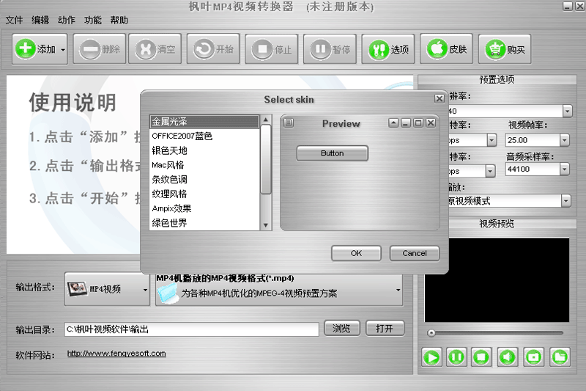This screenshot has width=586, height=391.
Task: Click the Preview window roll-up arrow icon
Action: [x=393, y=123]
